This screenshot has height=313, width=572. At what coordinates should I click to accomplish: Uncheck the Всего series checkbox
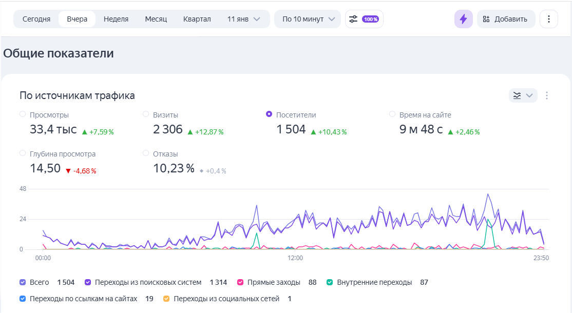tap(23, 282)
